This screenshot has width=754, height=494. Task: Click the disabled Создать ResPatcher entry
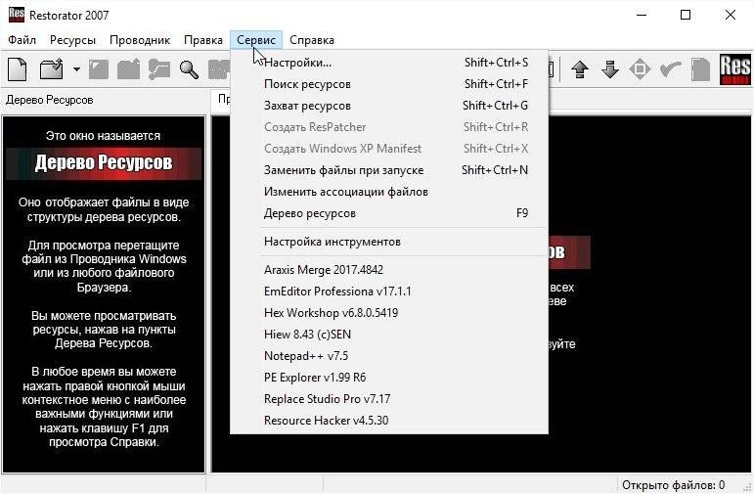coord(389,127)
